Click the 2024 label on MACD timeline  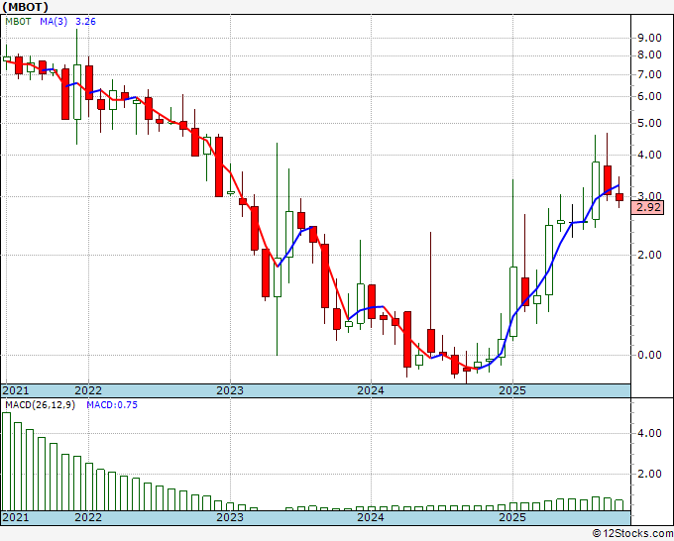click(371, 517)
